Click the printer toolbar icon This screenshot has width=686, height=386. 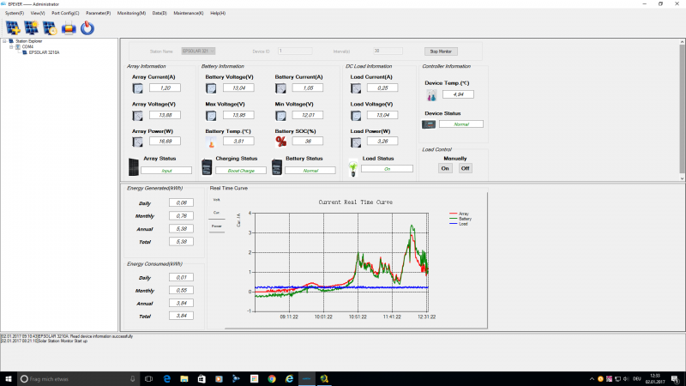[69, 28]
